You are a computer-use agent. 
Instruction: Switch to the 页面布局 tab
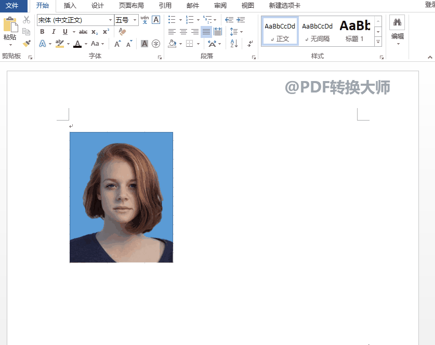131,6
